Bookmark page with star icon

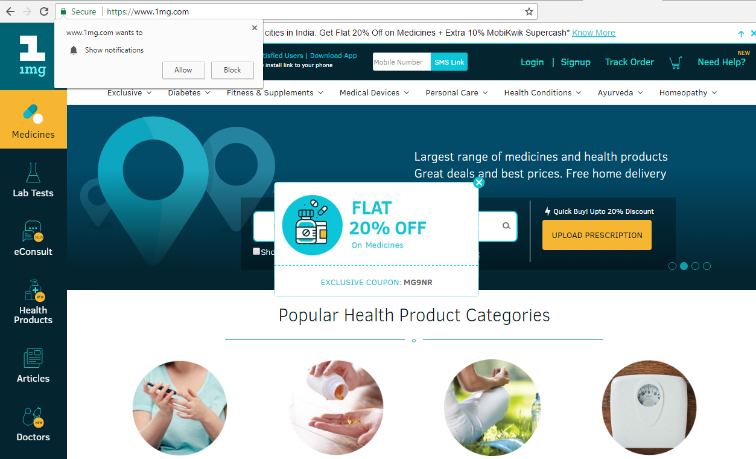pos(529,11)
